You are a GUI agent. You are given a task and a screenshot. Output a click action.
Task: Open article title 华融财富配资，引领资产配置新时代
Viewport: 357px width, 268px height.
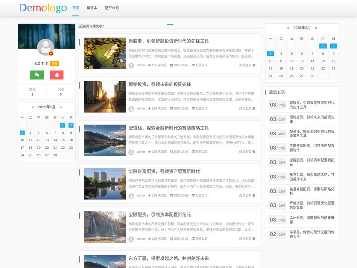coord(165,171)
